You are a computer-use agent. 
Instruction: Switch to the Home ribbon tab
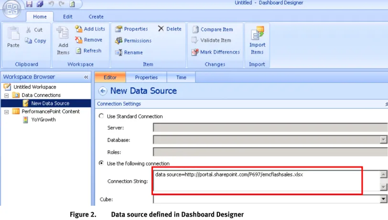[x=40, y=17]
